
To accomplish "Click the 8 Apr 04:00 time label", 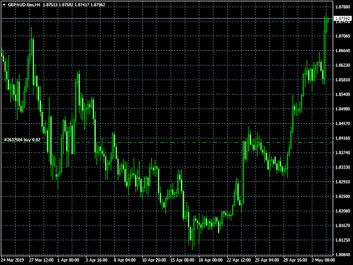I will click(x=124, y=260).
